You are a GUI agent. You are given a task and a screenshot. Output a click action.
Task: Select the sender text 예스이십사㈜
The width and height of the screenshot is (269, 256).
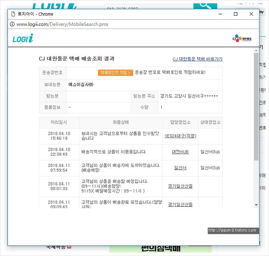(81, 84)
